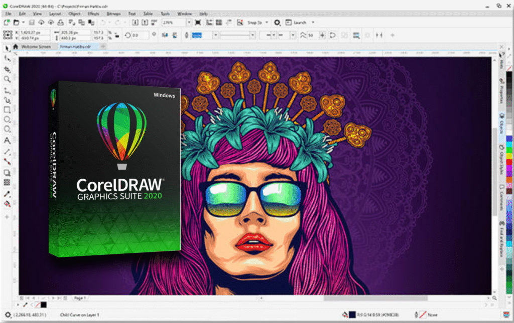
Task: Open the Properties docker tab
Action: 501,91
